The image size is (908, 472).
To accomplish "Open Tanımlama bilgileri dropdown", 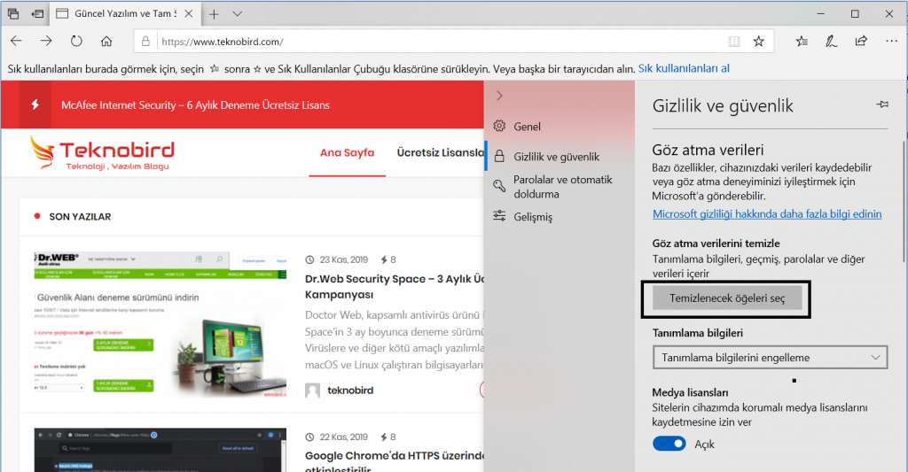I will [771, 358].
